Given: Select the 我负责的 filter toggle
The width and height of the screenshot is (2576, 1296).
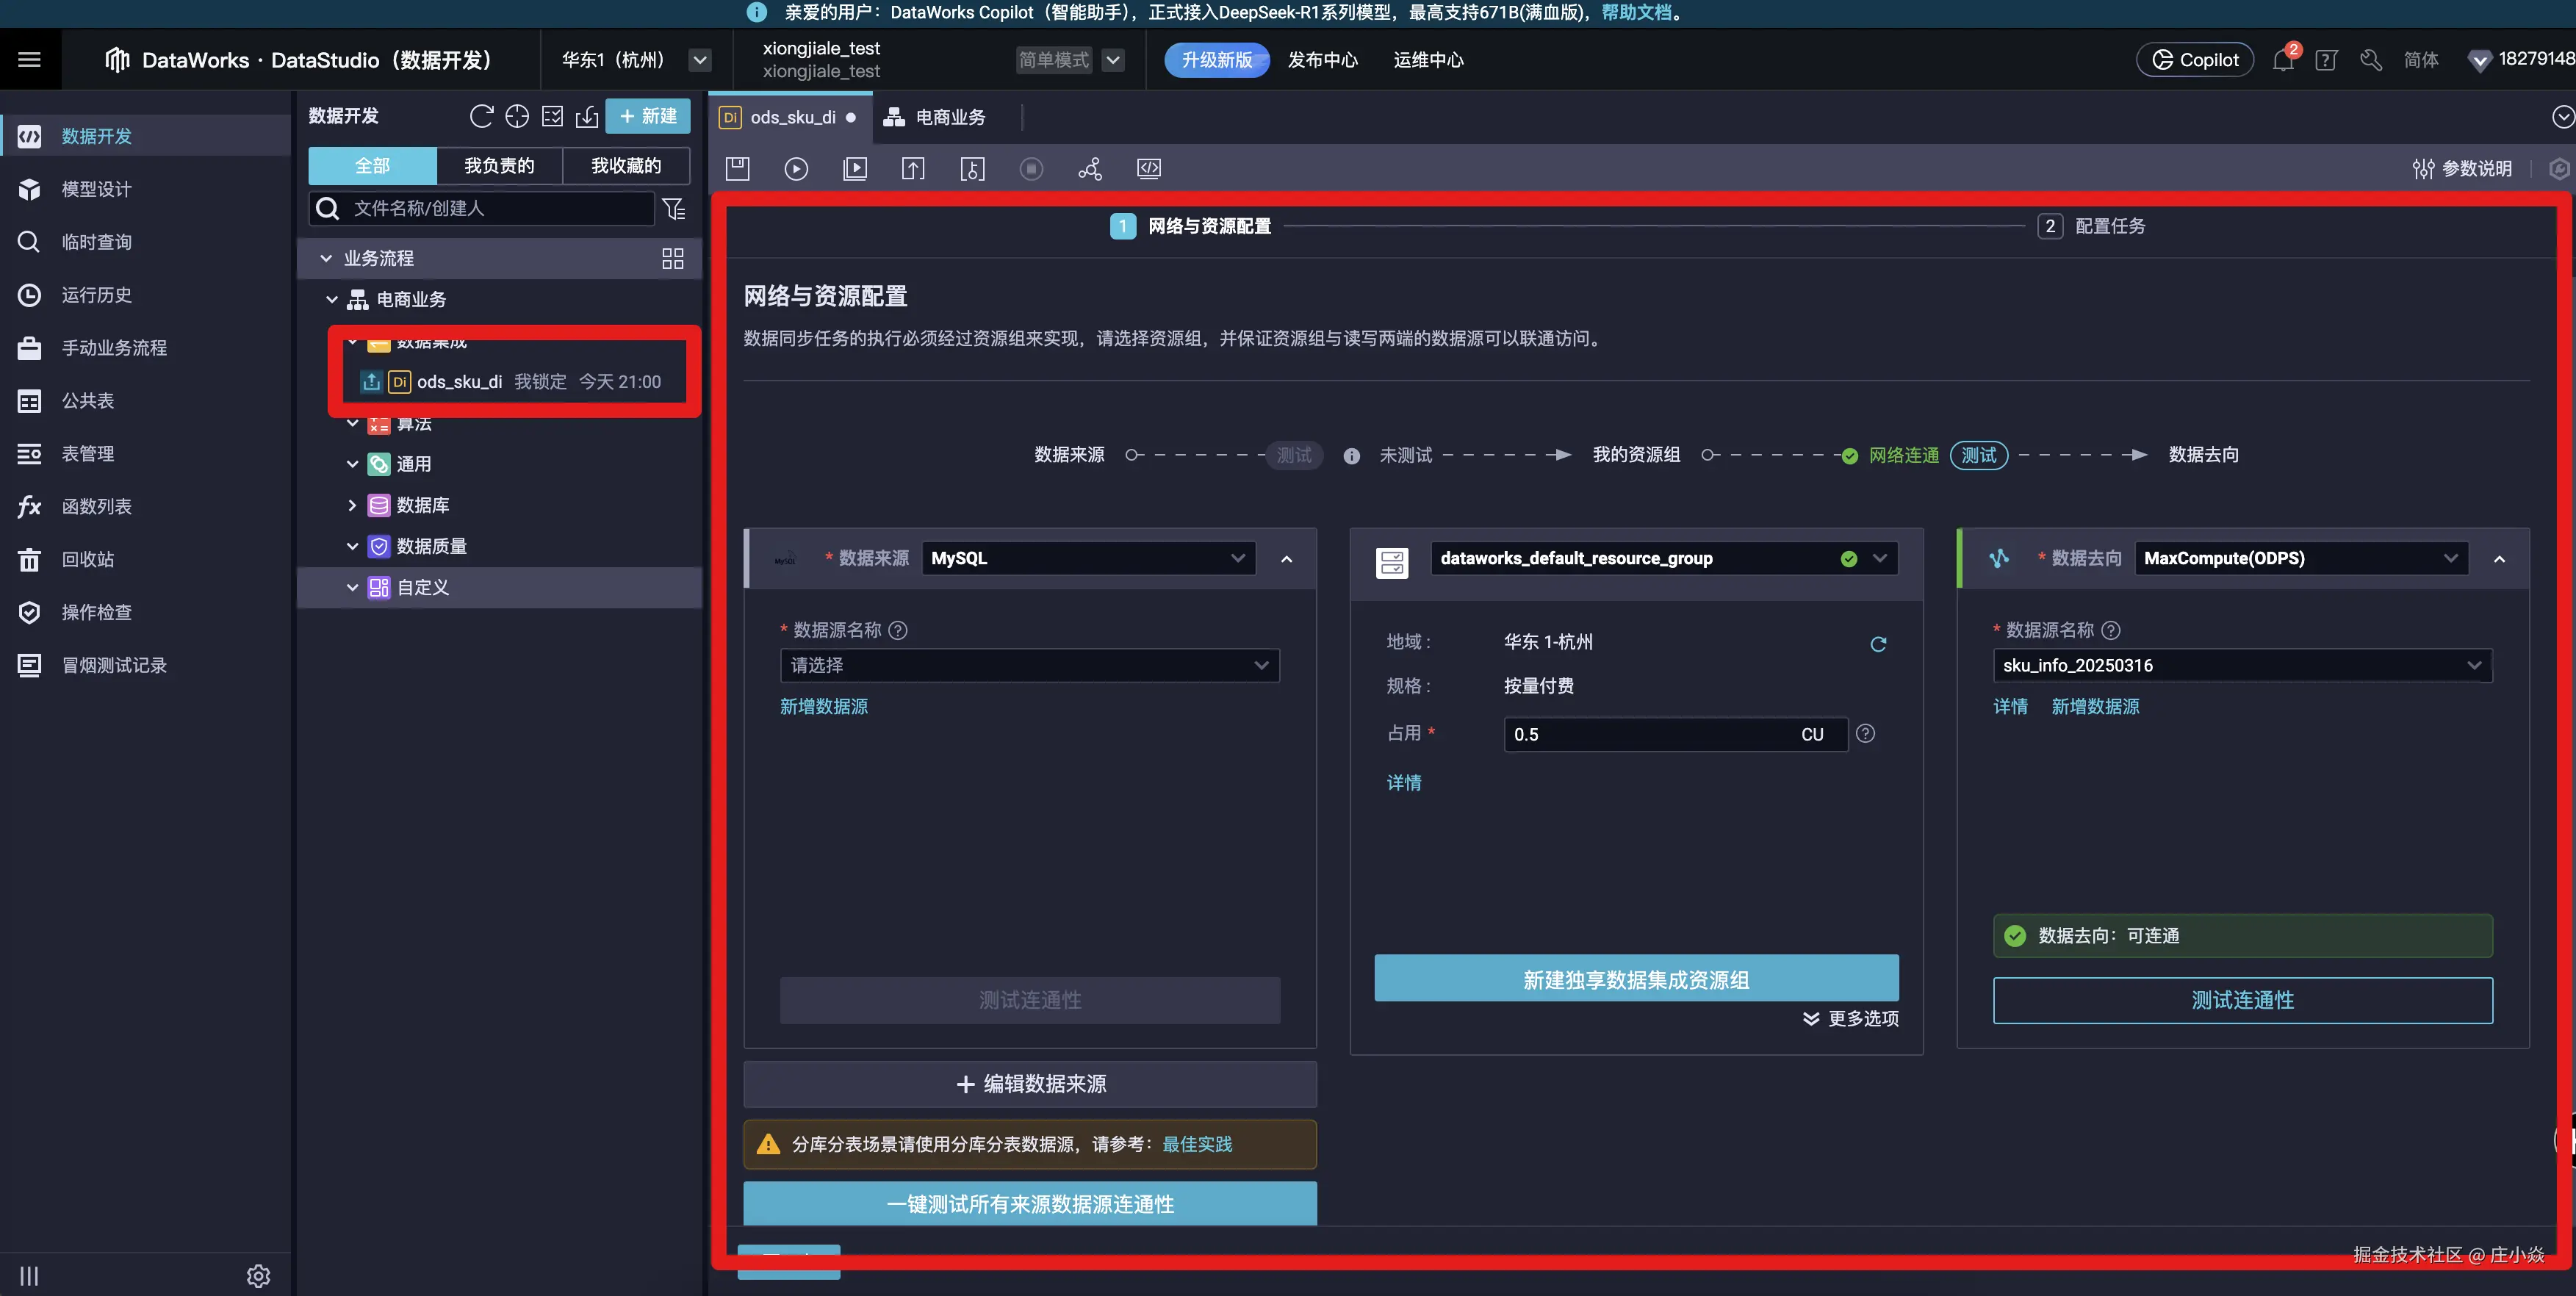Looking at the screenshot, I should tap(499, 166).
